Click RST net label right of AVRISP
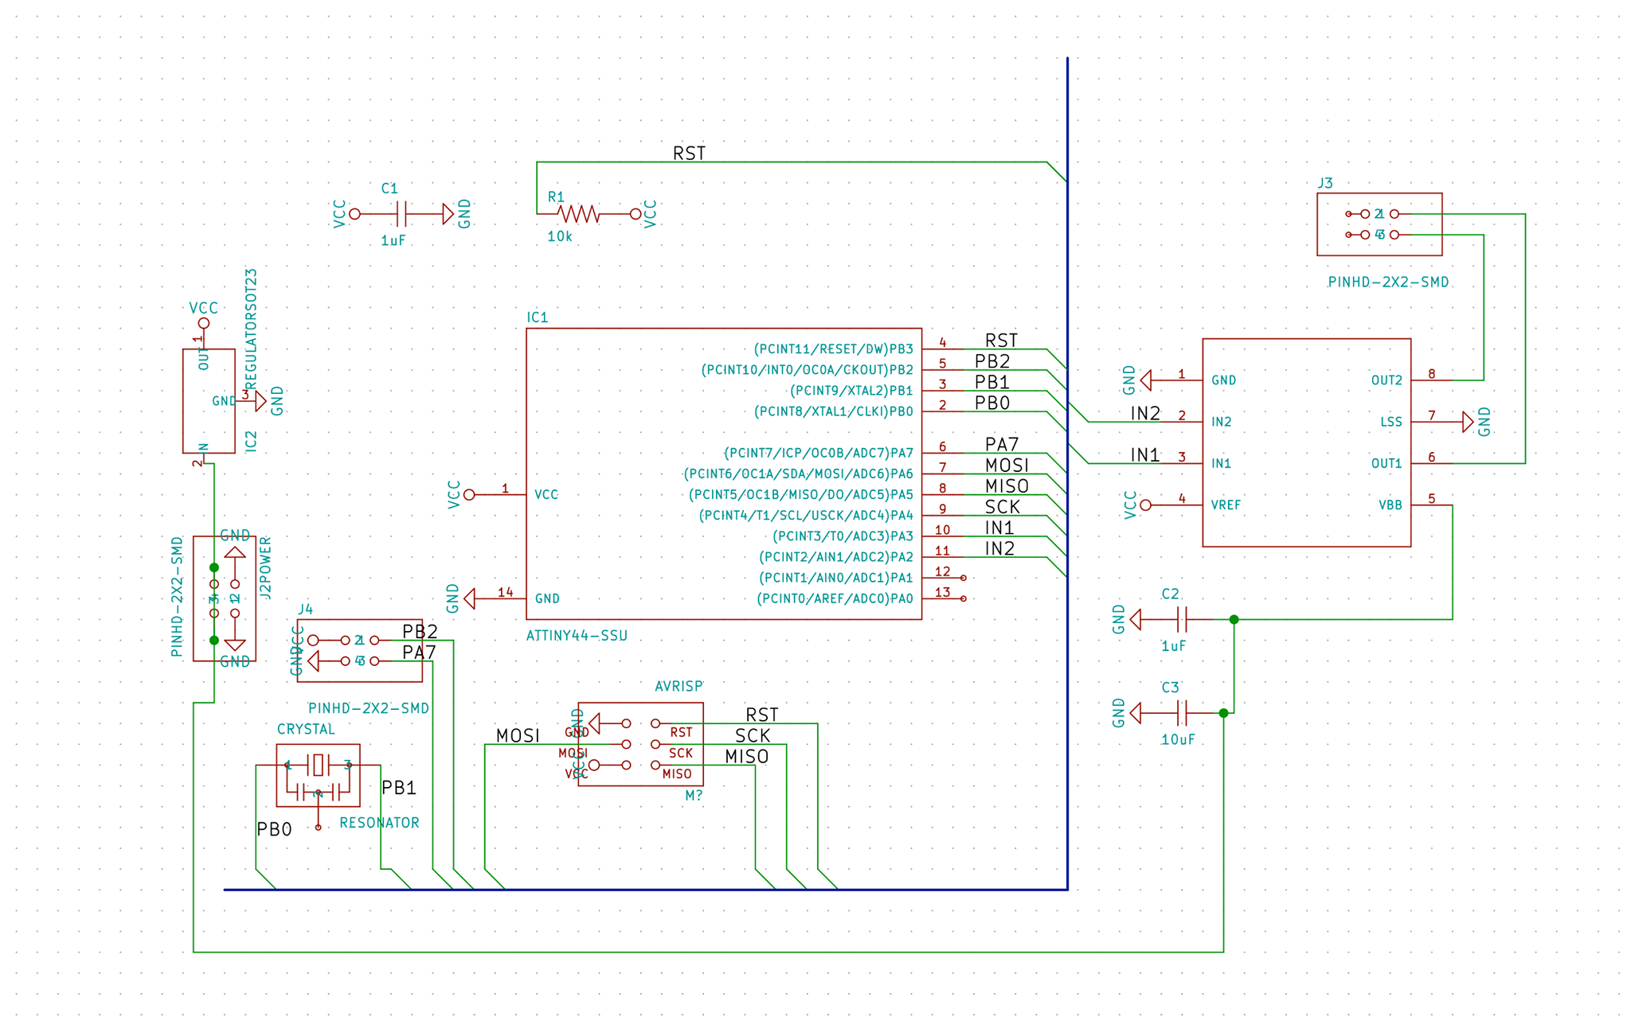This screenshot has height=1021, width=1631. [x=762, y=715]
